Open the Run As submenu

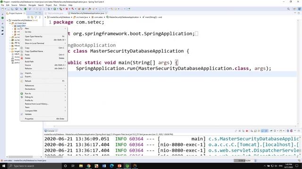tap(44, 94)
